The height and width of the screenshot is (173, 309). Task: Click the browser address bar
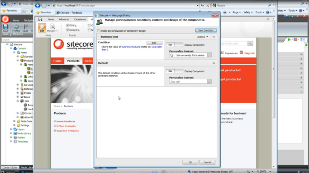click(126, 6)
